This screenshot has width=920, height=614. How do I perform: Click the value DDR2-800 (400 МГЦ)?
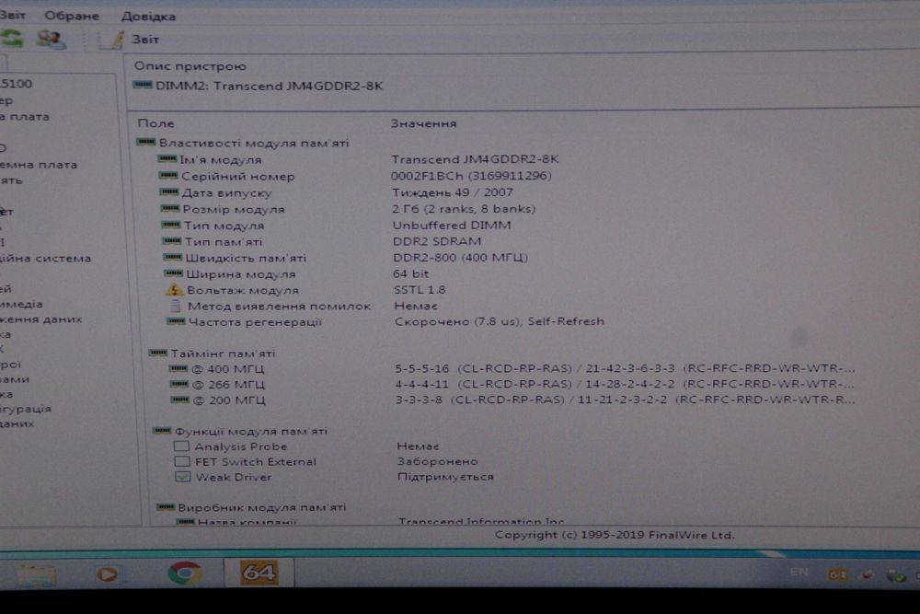[x=461, y=257]
